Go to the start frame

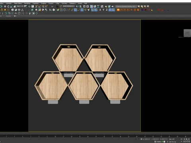point(182,139)
